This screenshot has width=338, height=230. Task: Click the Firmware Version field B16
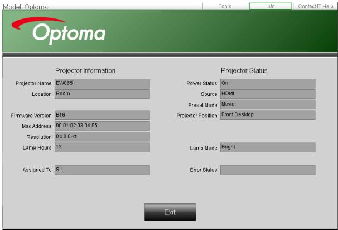(x=102, y=115)
